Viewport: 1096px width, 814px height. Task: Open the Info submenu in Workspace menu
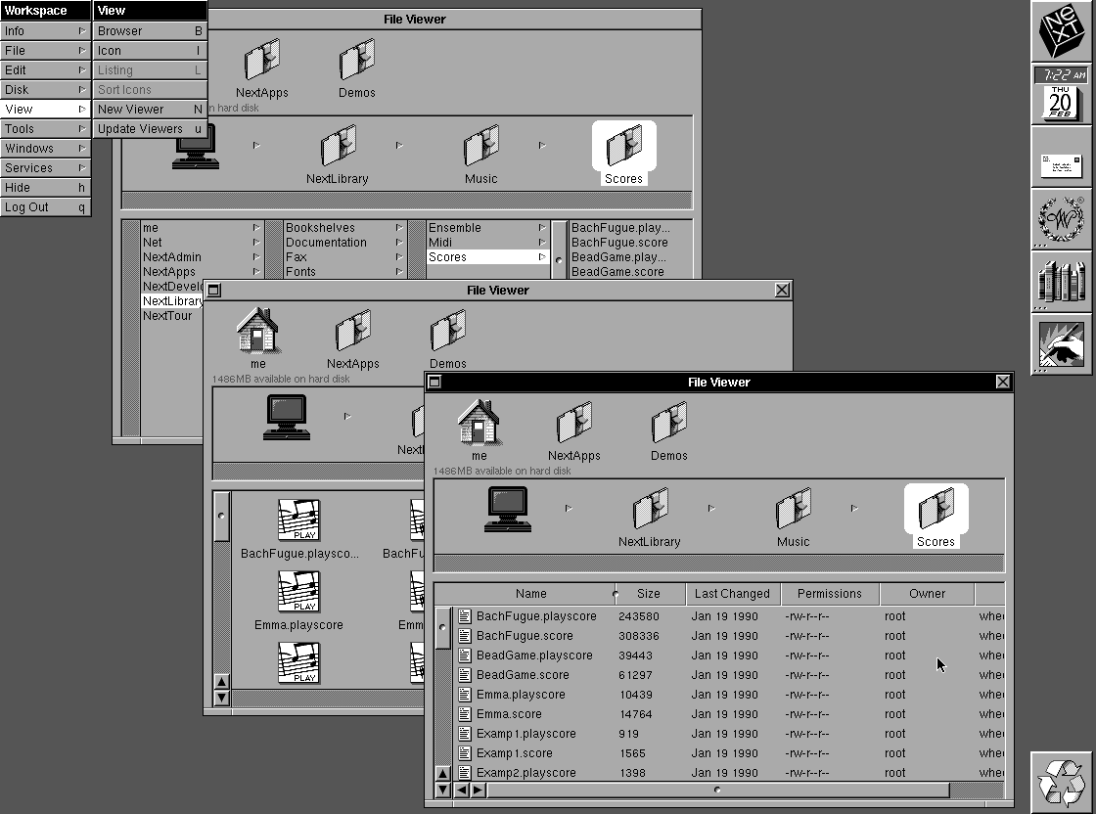(x=45, y=30)
